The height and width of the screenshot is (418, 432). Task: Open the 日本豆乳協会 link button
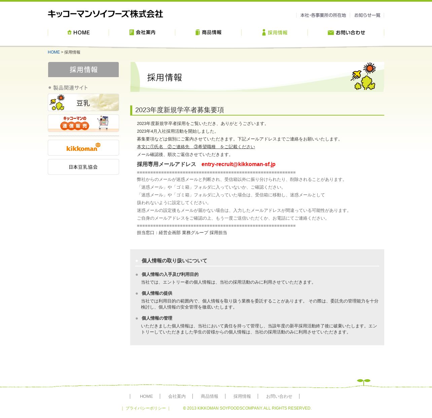click(x=83, y=167)
